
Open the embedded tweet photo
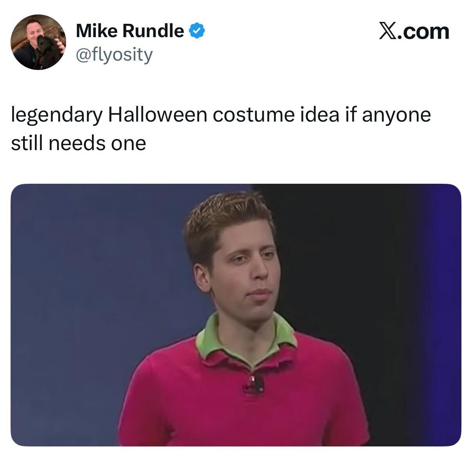[x=236, y=315]
